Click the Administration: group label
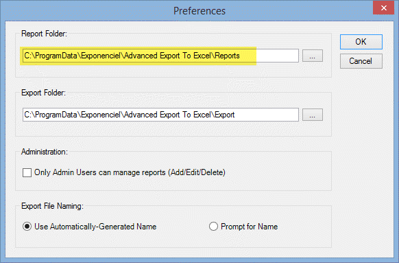The height and width of the screenshot is (263, 399). (x=45, y=152)
